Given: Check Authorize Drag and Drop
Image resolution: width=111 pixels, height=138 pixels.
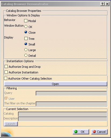Looking at the screenshot, I should 6,67.
